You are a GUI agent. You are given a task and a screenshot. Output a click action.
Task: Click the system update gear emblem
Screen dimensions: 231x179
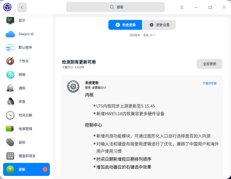pos(73,86)
